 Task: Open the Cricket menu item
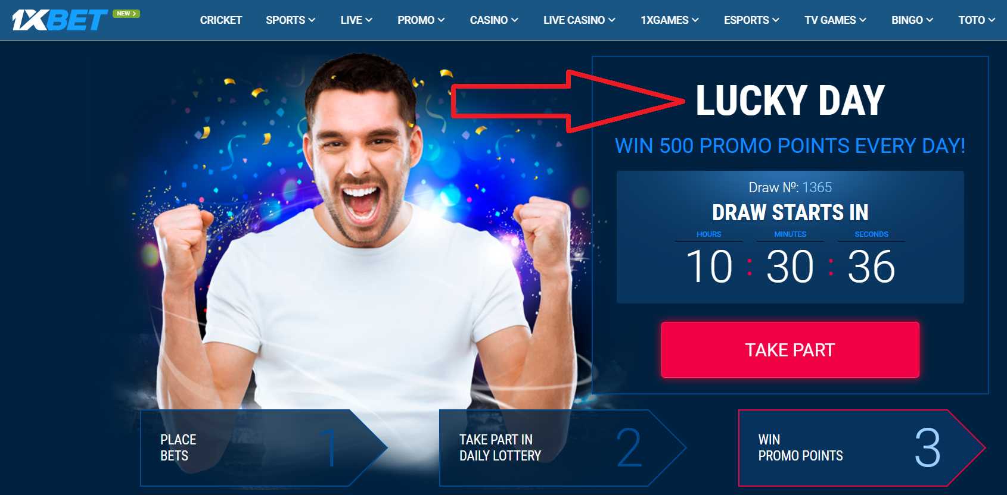tap(221, 20)
